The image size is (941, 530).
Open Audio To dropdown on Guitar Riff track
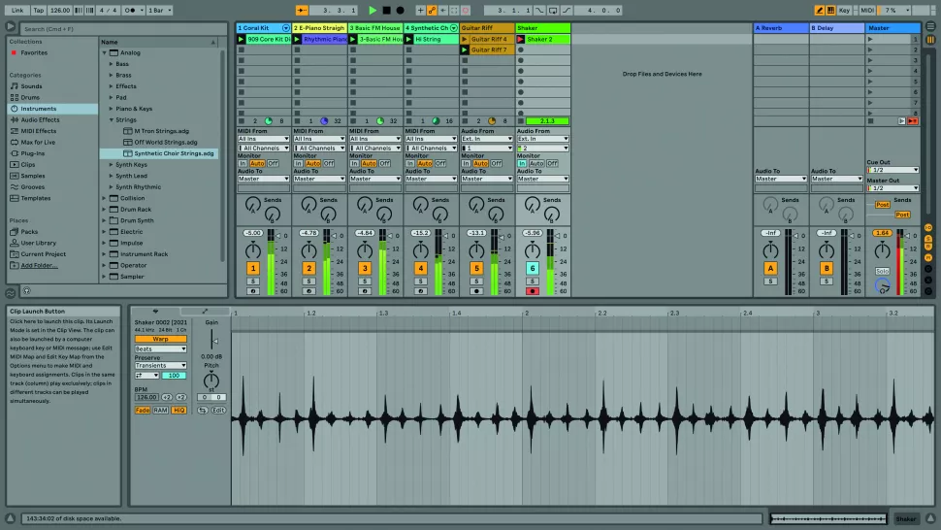point(488,179)
